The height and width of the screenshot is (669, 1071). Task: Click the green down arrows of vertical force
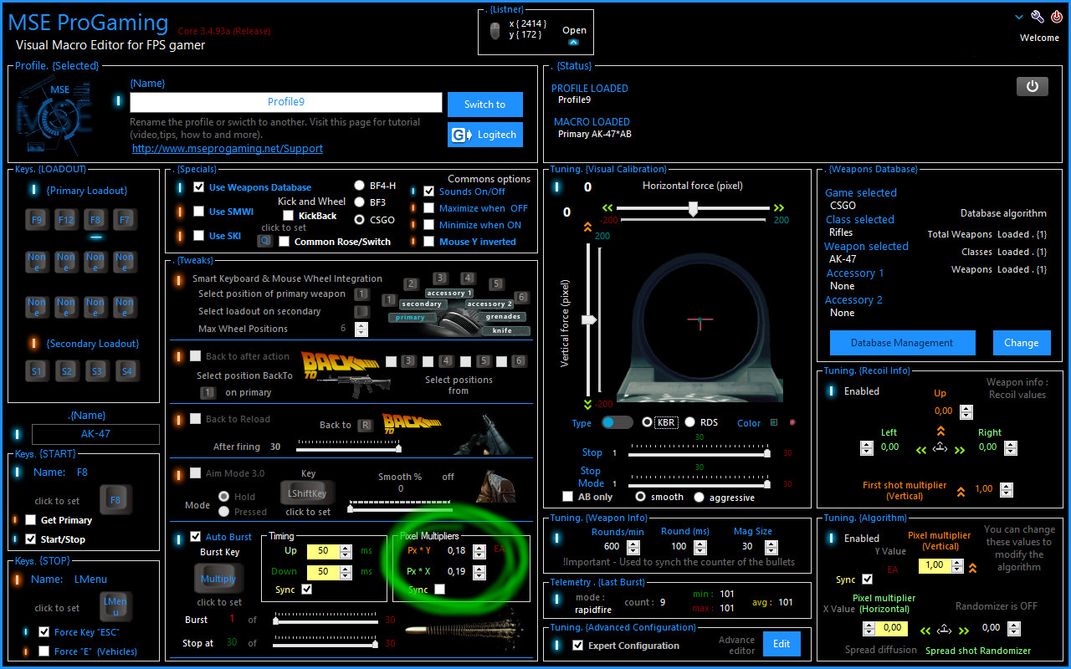tap(587, 404)
